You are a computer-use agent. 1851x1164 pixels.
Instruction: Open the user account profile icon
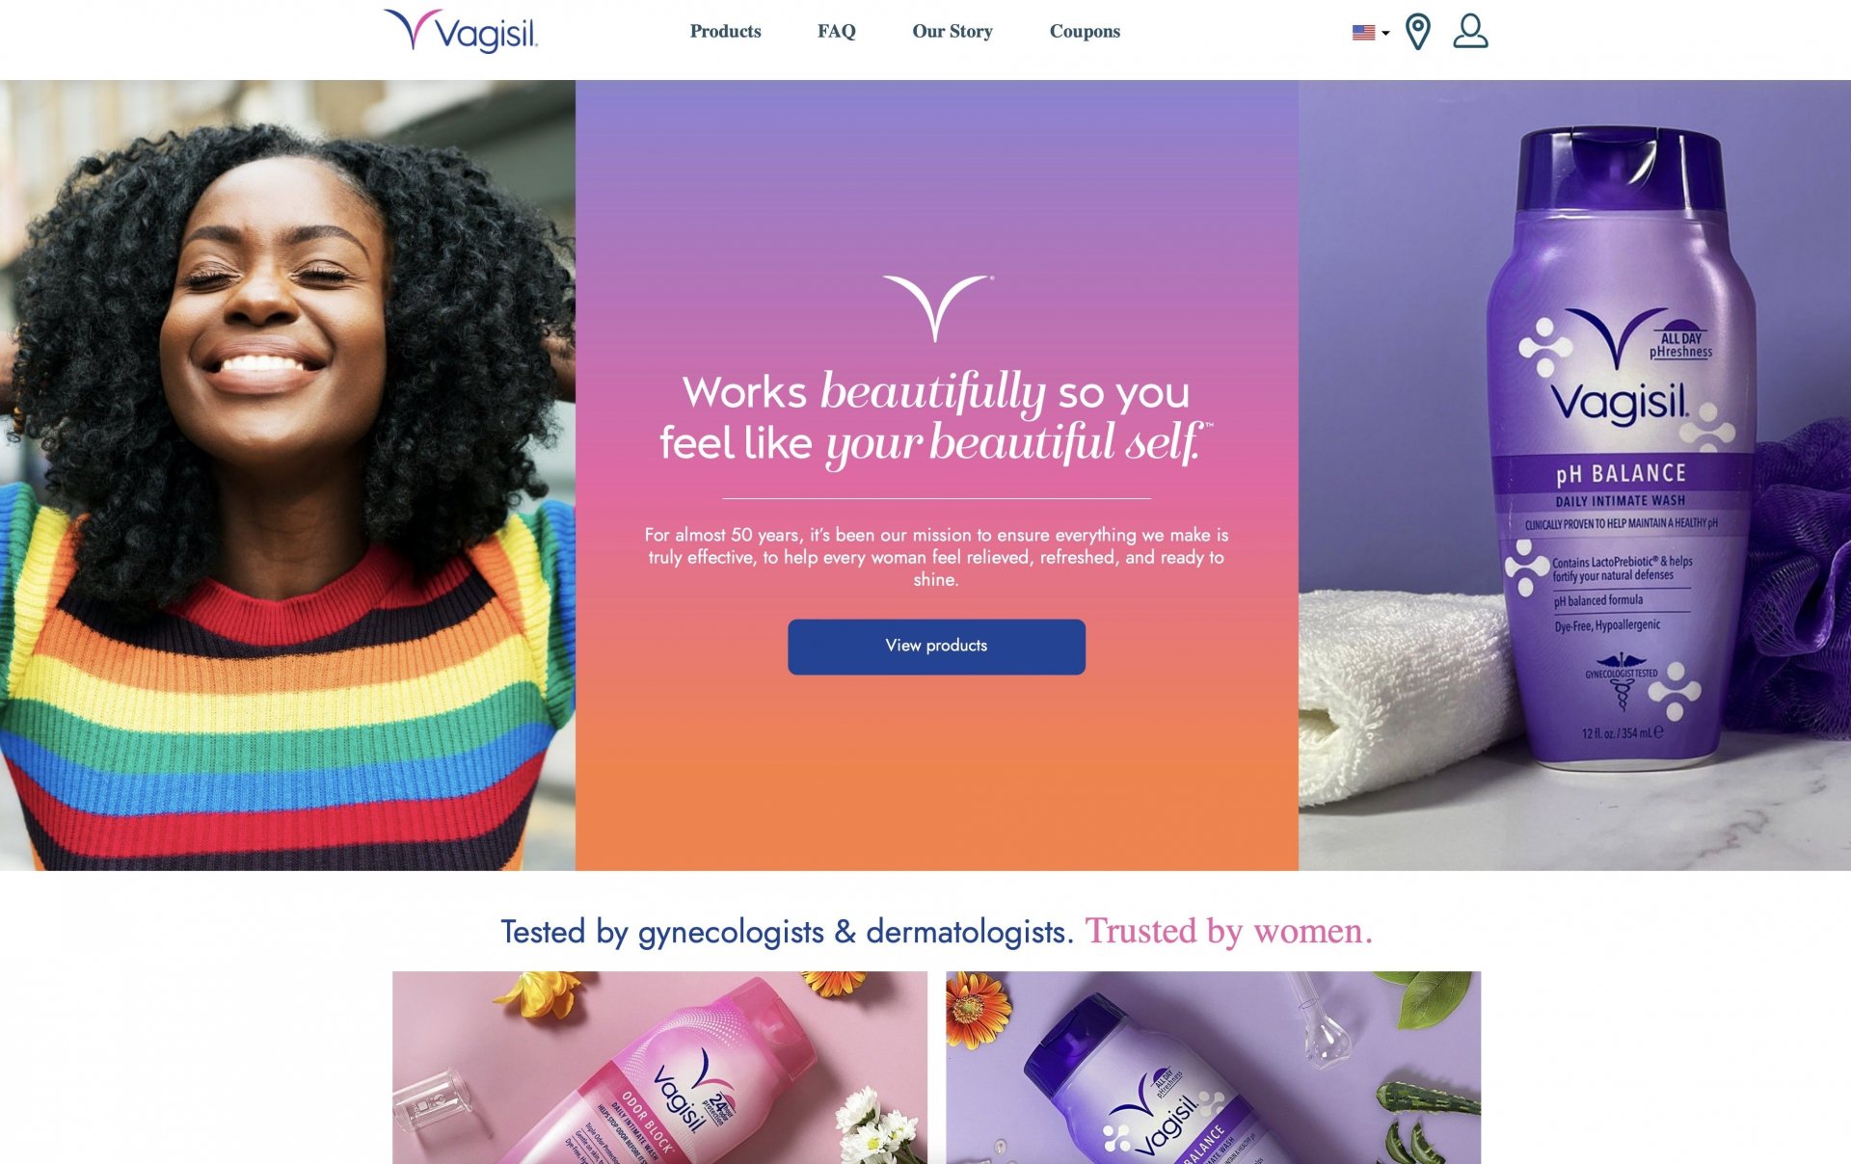coord(1470,31)
